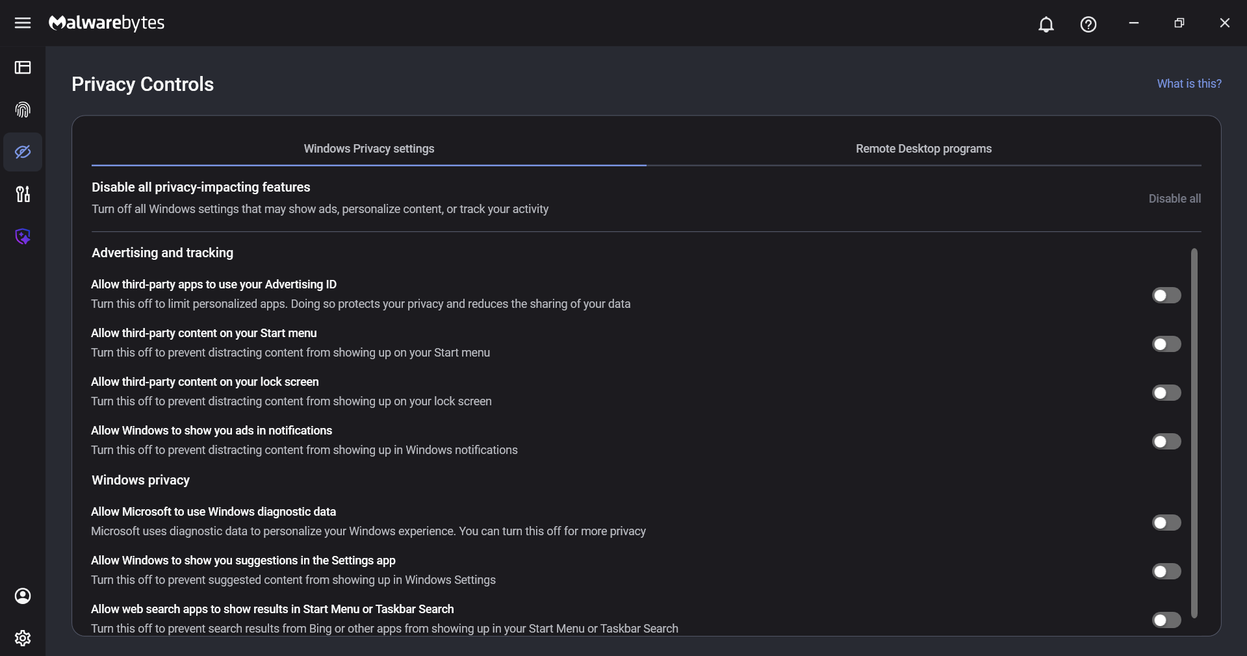1247x656 pixels.
Task: Open the notifications bell
Action: (1046, 24)
